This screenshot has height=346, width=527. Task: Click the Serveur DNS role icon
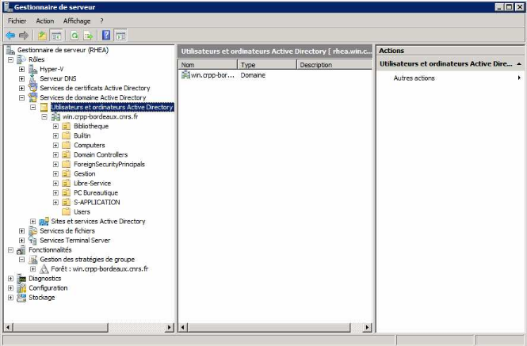click(x=33, y=78)
